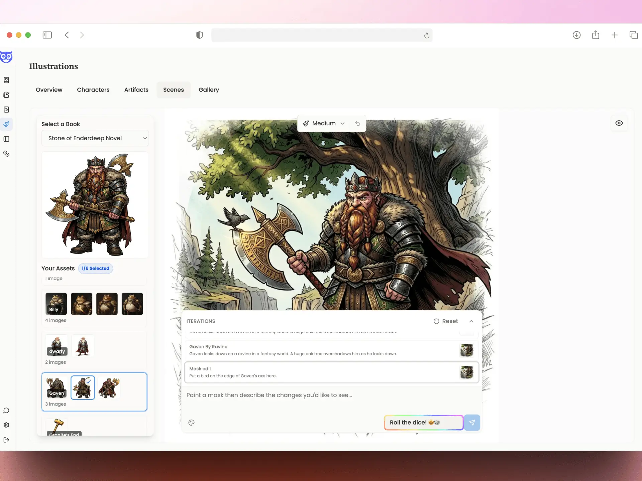Select second frog image in Billy group
642x481 pixels.
(x=82, y=304)
